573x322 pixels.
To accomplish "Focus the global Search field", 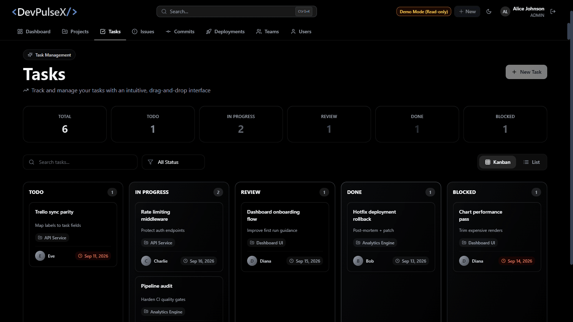I will pyautogui.click(x=236, y=11).
